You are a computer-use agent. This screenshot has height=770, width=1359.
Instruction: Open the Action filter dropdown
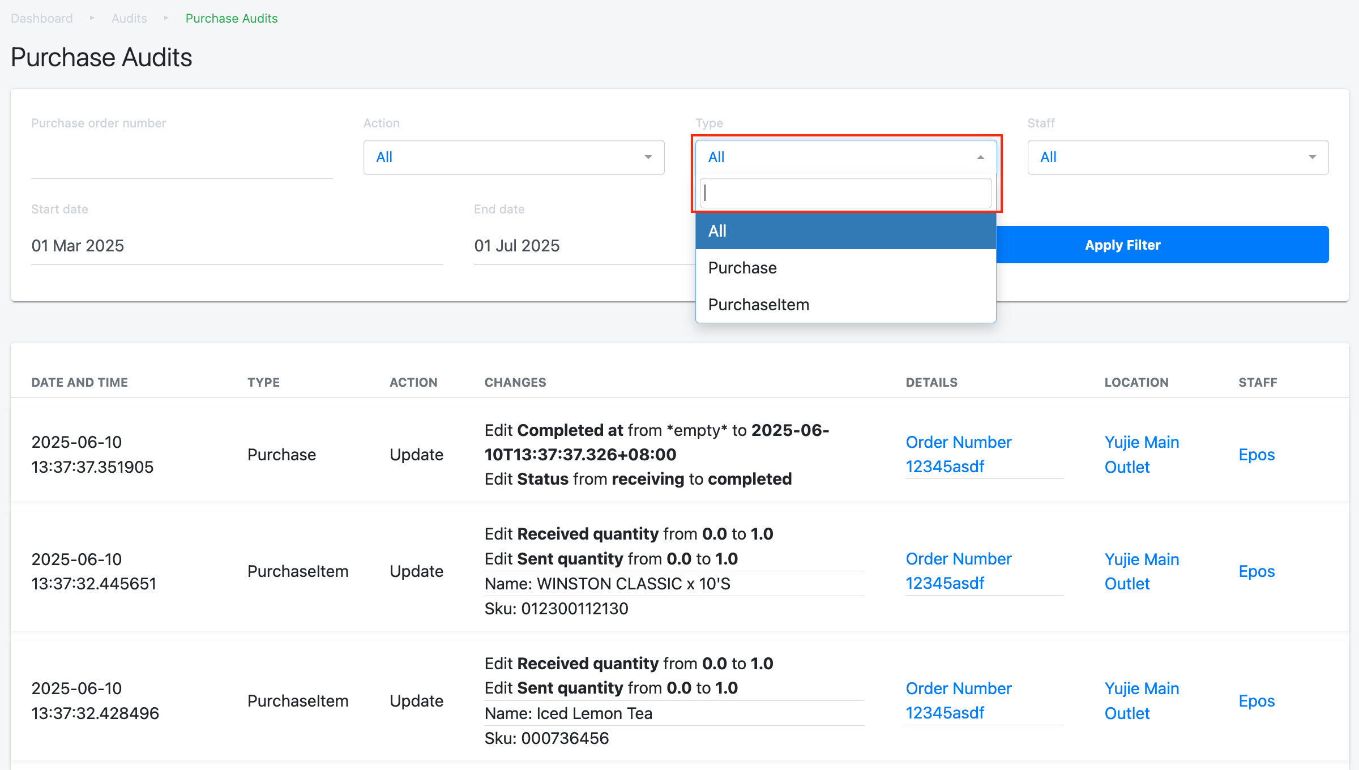[513, 157]
